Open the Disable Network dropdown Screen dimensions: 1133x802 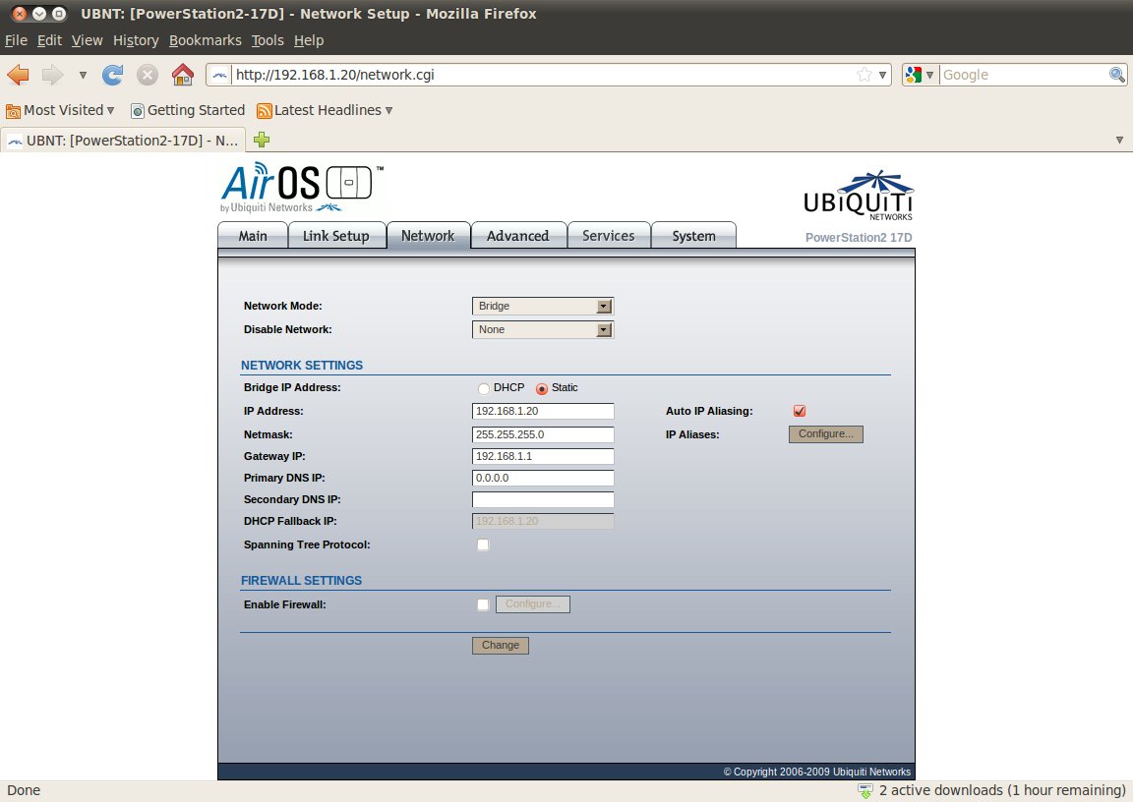543,330
